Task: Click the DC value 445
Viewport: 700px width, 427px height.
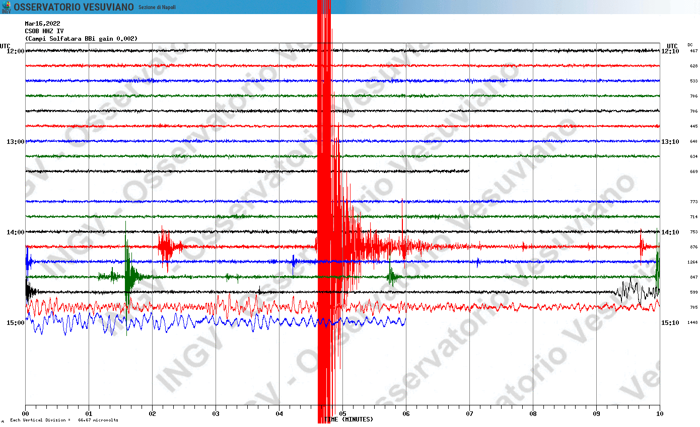Action: [x=693, y=126]
